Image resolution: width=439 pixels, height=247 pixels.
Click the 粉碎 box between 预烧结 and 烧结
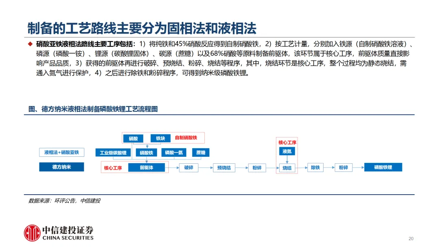coord(257,168)
